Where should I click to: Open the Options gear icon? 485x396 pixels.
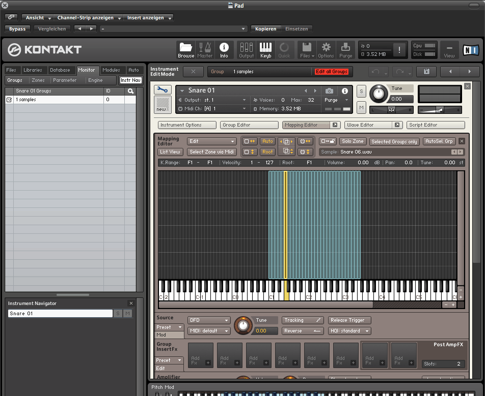coord(326,50)
